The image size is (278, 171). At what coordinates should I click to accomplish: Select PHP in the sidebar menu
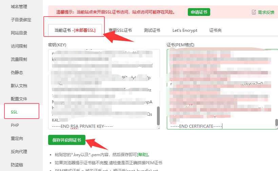click(x=15, y=125)
